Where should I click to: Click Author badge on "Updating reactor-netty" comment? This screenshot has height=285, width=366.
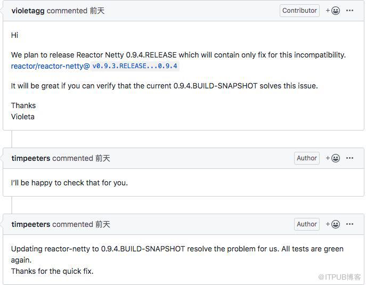coord(307,224)
